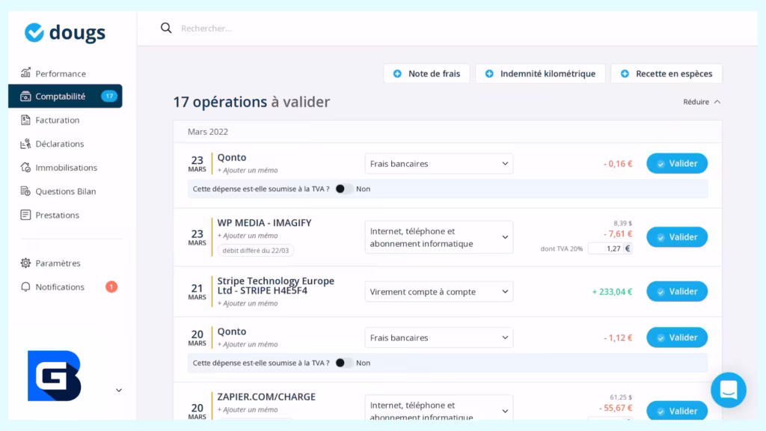
Task: Open the Frais bancaires dropdown for 23 Mars
Action: coord(438,164)
